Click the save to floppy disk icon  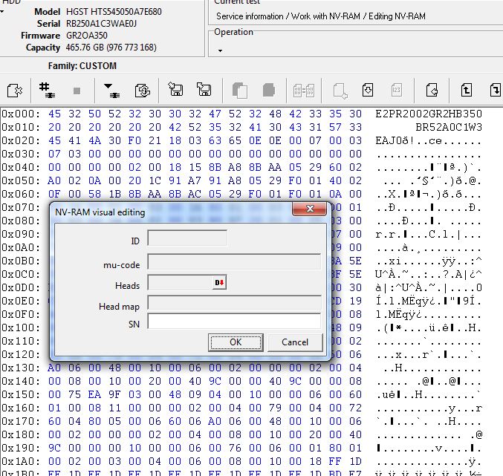click(204, 89)
